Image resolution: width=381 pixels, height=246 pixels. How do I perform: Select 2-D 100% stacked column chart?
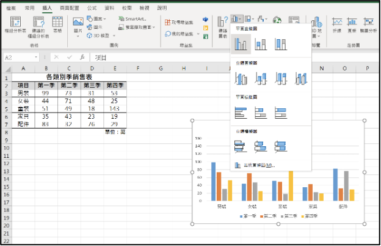281,44
